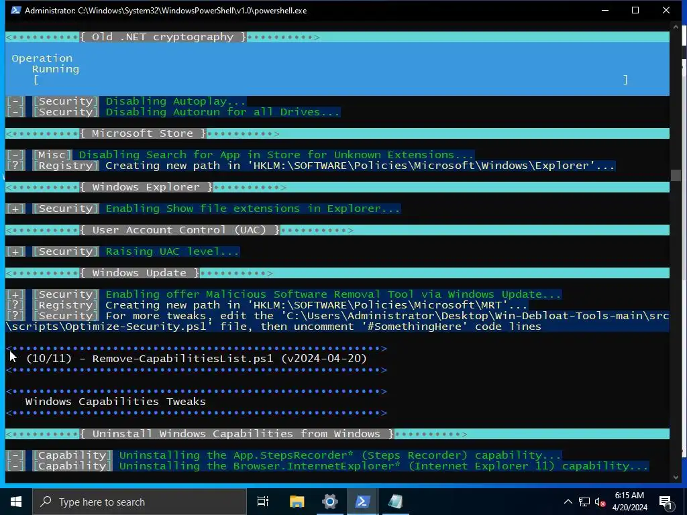The height and width of the screenshot is (515, 687).
Task: Click 'Enabling offer Malicious Software Removal Tool' line
Action: 333,294
